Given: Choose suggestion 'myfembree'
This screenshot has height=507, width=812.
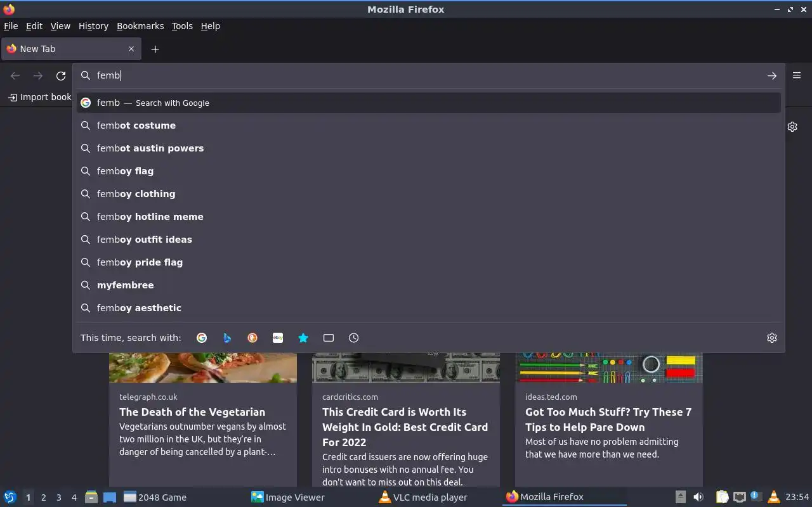Looking at the screenshot, I should coord(429,285).
